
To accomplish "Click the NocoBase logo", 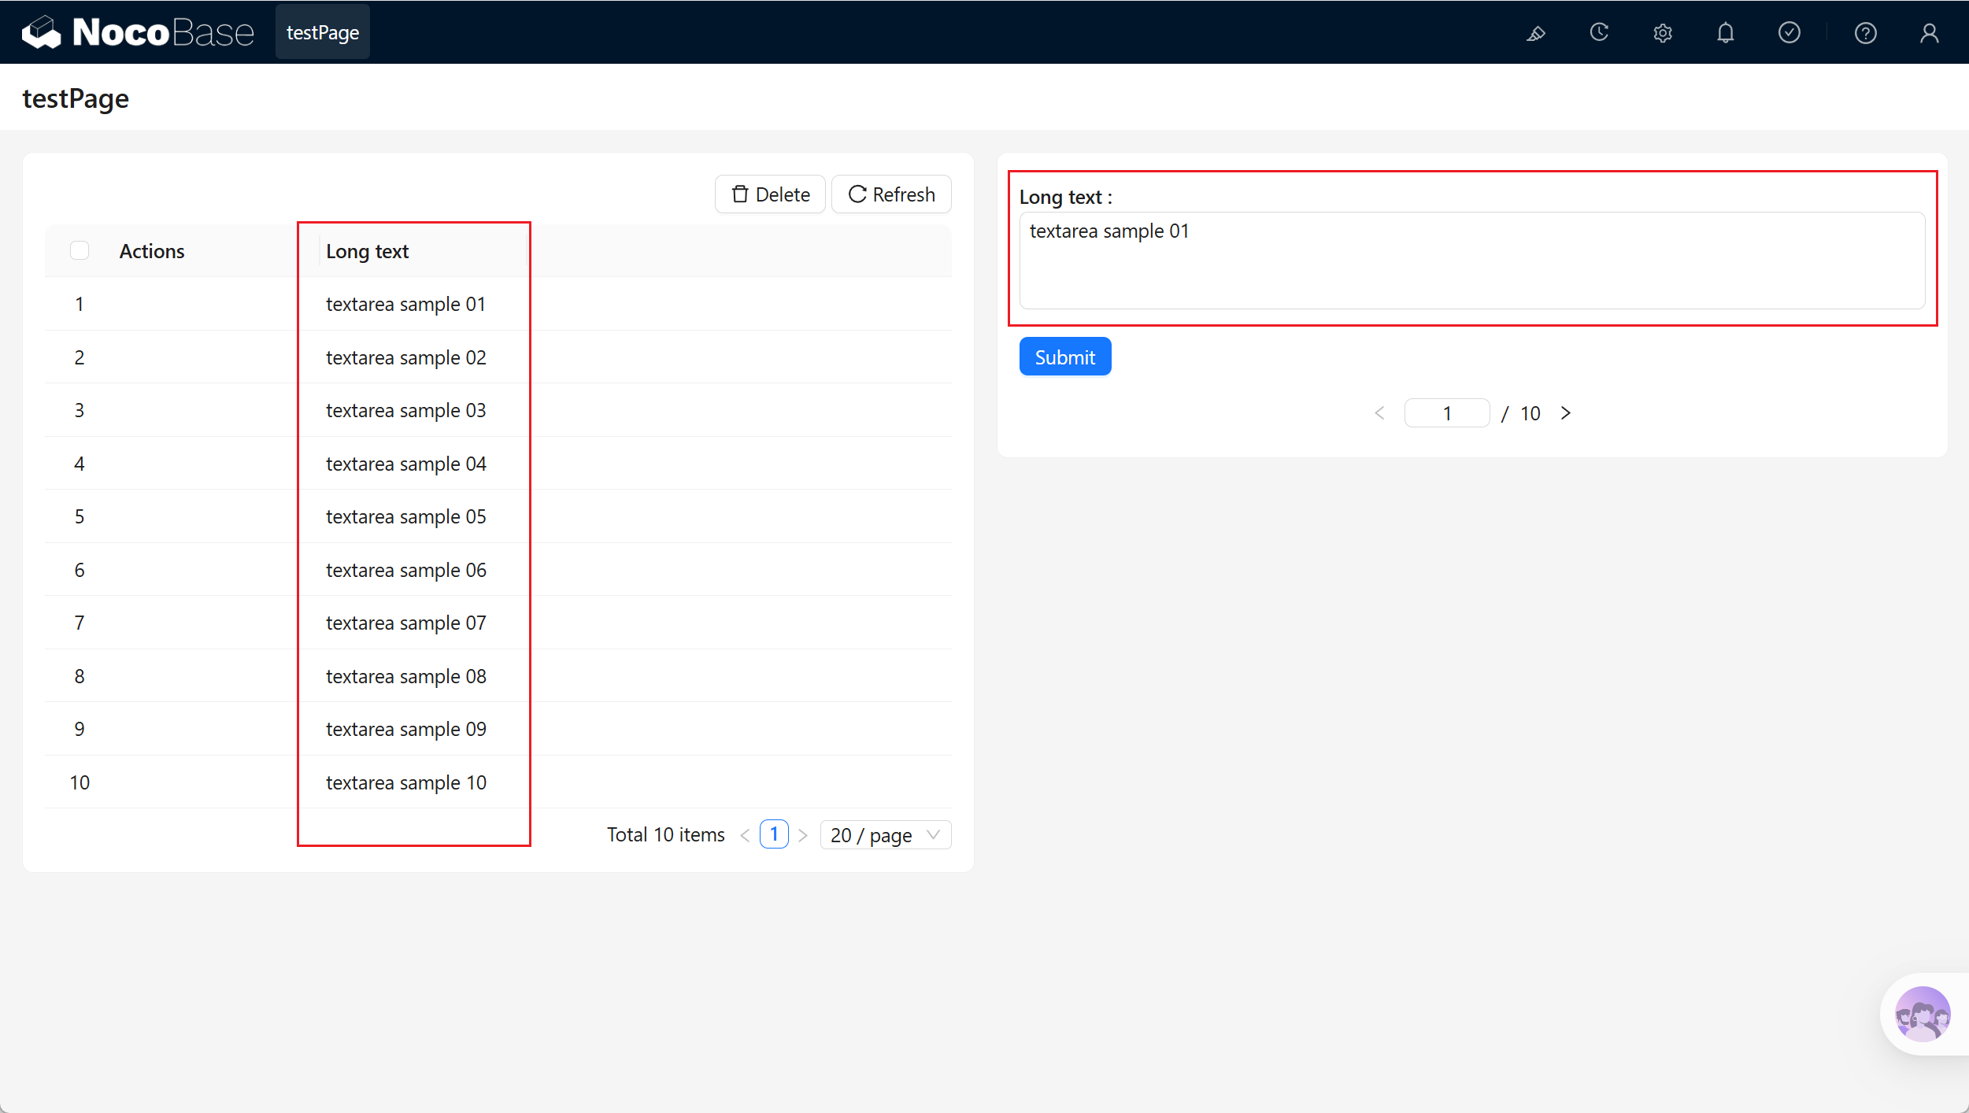I will pyautogui.click(x=138, y=32).
